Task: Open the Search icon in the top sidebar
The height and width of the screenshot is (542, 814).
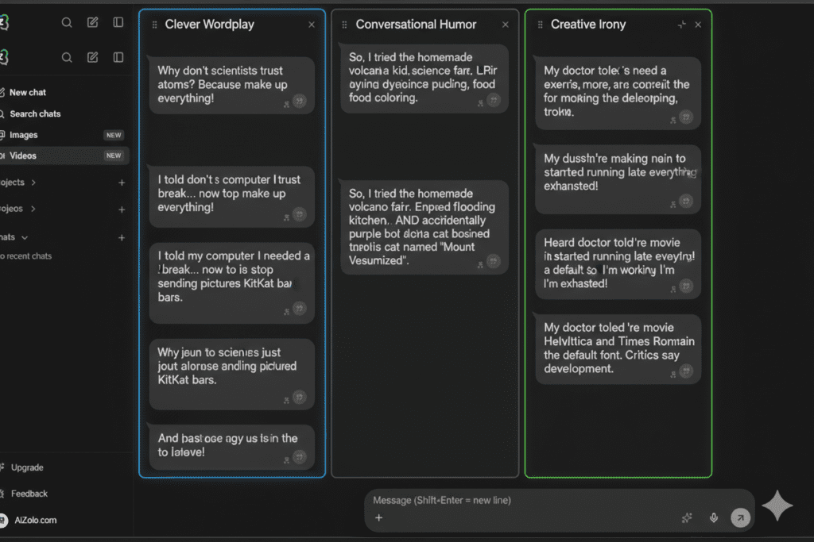Action: [67, 22]
